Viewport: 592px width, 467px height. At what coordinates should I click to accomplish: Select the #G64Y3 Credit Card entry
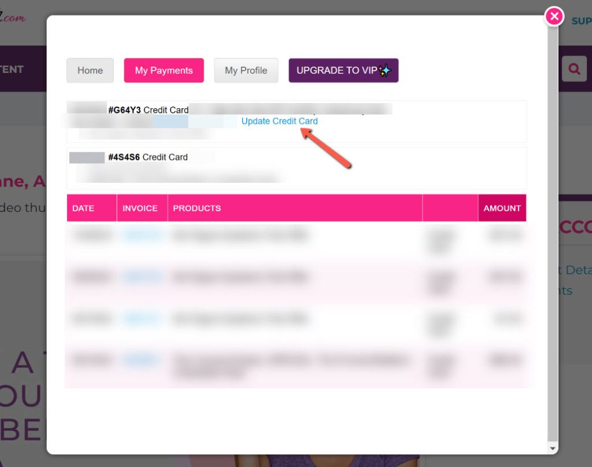coord(148,110)
